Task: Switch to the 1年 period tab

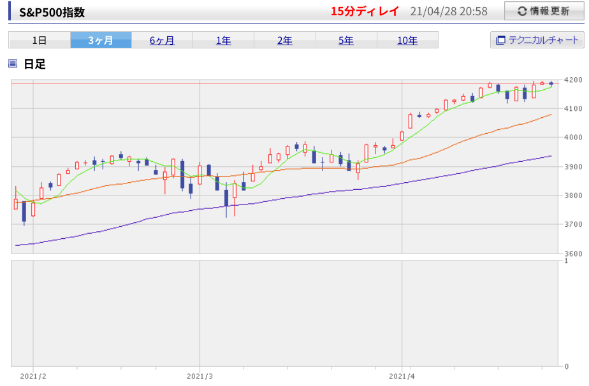Action: click(224, 40)
